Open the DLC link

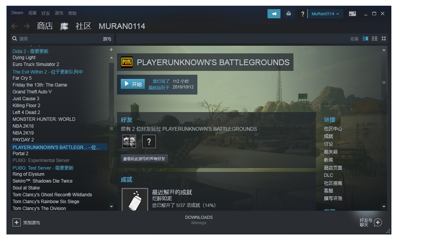point(328,175)
